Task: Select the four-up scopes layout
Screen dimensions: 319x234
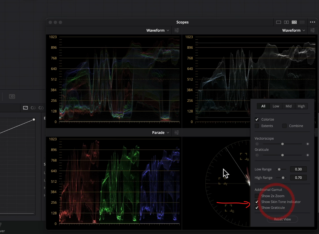Action: [294, 22]
